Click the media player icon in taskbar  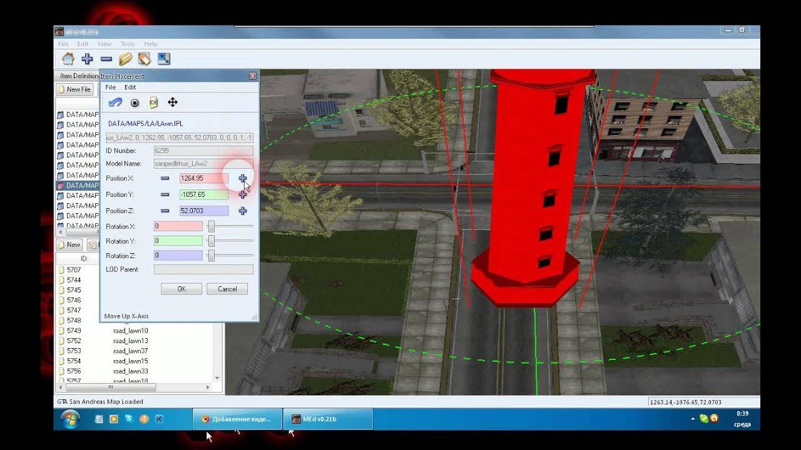(113, 419)
